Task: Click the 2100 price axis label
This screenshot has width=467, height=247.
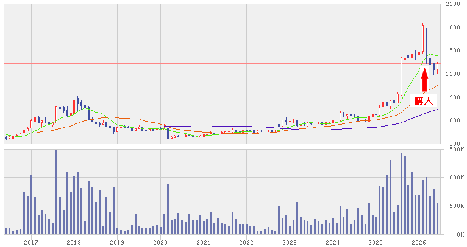Action: pyautogui.click(x=453, y=4)
